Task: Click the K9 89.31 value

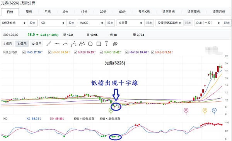Action: tap(34, 119)
